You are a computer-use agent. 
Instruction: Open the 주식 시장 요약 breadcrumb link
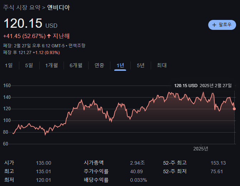22,7
